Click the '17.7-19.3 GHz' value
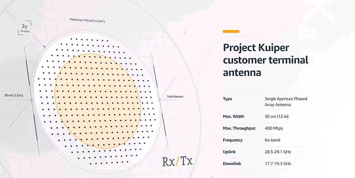This screenshot has height=178, width=355. click(278, 163)
